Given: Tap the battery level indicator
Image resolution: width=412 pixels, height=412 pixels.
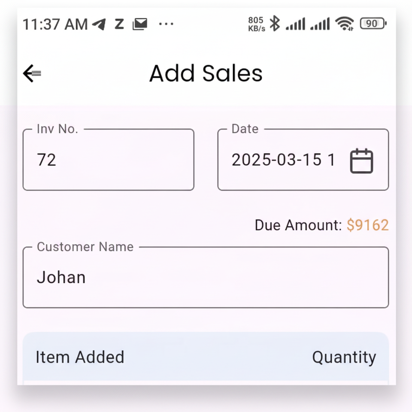Looking at the screenshot, I should coord(373,24).
